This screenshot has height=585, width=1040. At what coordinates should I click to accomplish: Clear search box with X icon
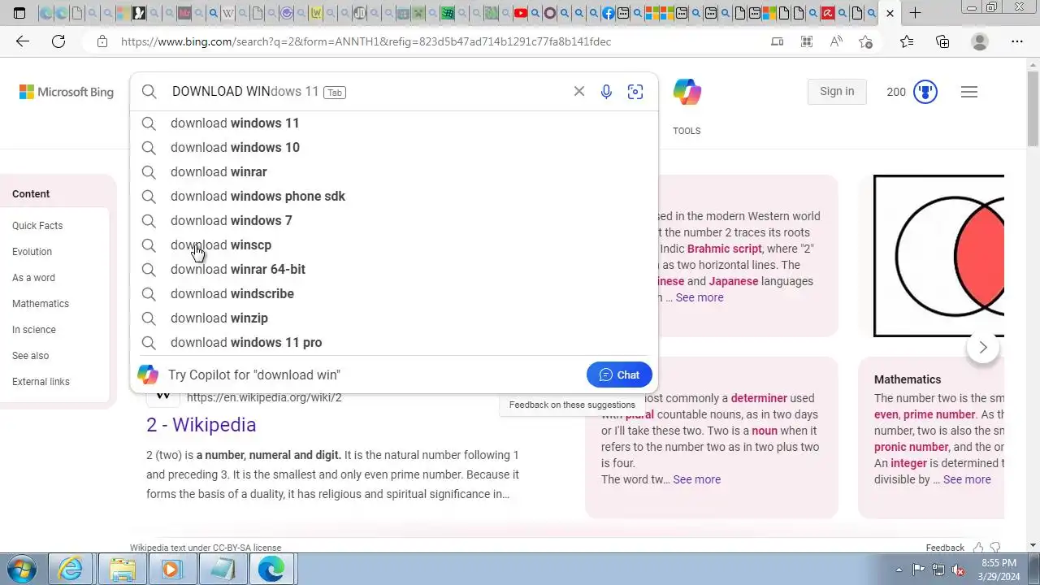click(579, 92)
